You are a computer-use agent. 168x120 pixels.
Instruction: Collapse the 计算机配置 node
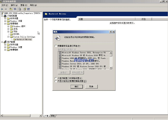point(2,16)
